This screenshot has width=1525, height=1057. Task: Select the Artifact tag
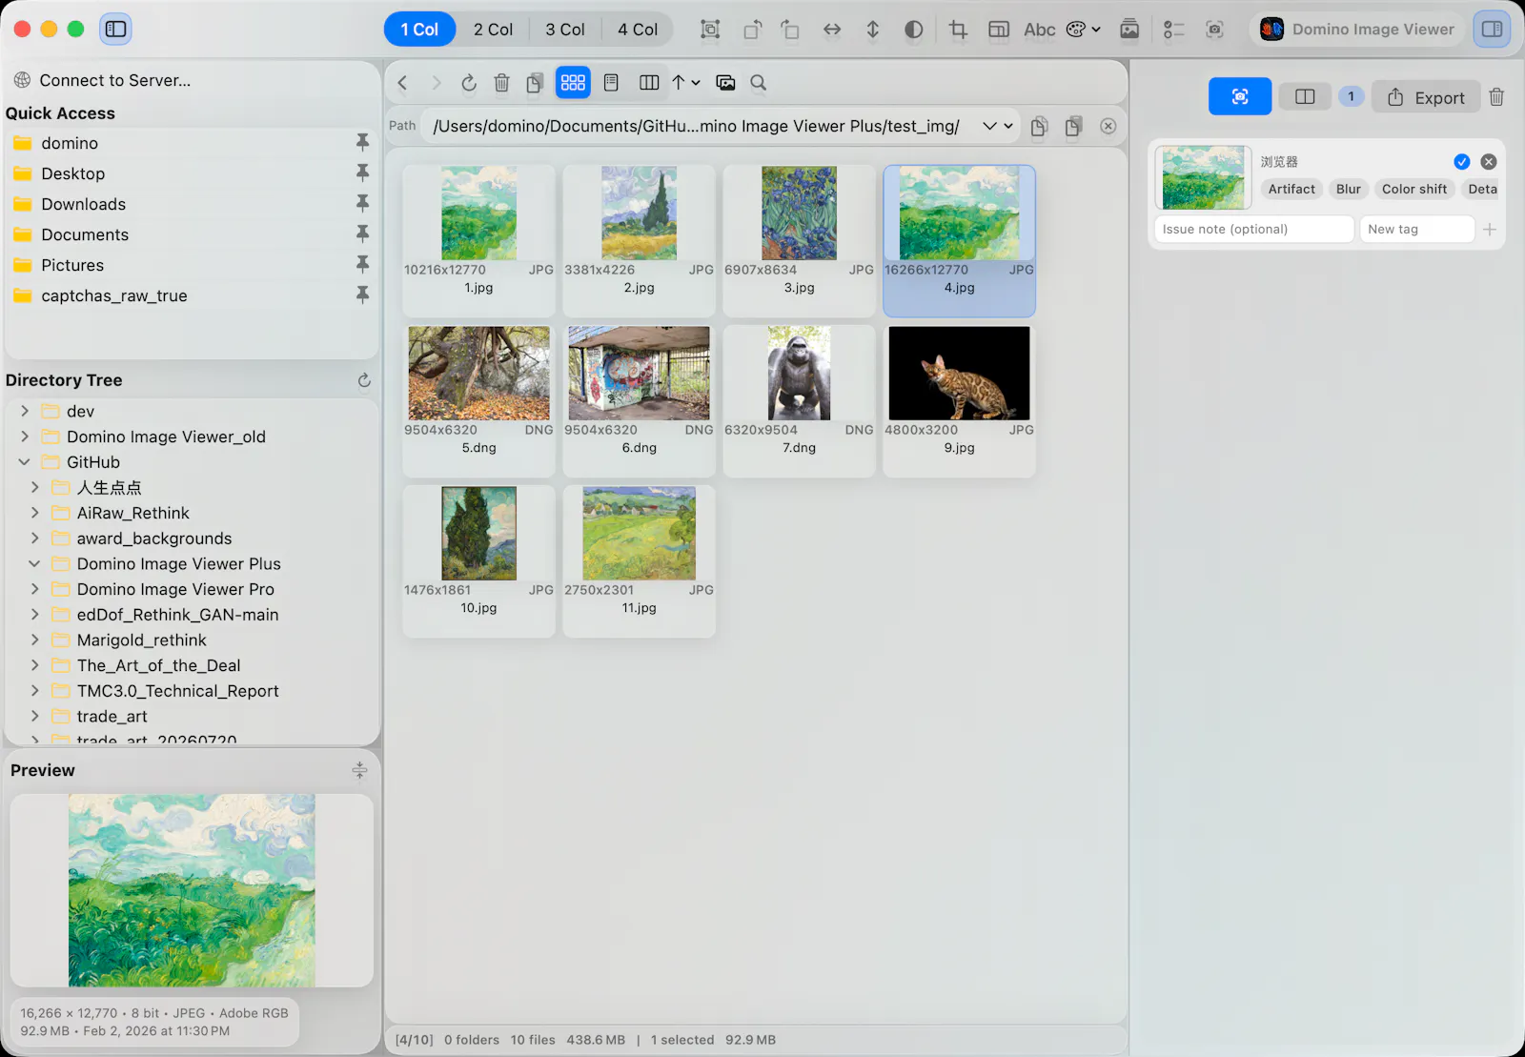(x=1291, y=189)
